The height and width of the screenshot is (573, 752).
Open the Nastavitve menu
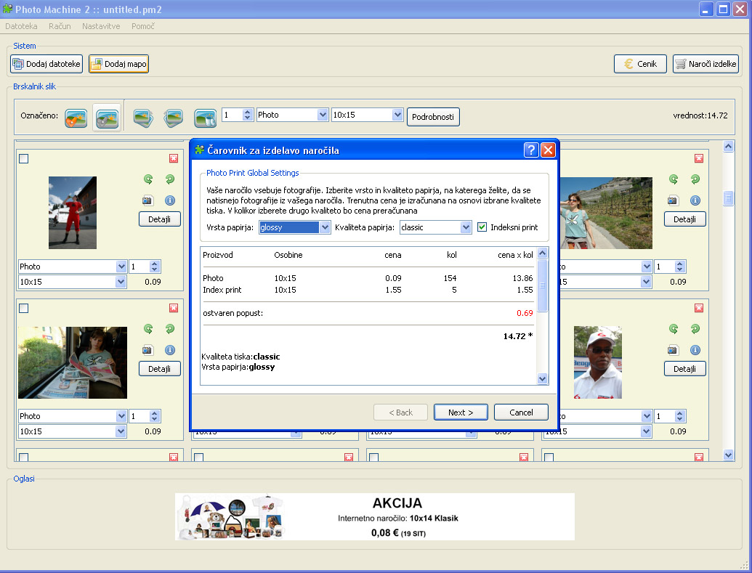tap(101, 26)
